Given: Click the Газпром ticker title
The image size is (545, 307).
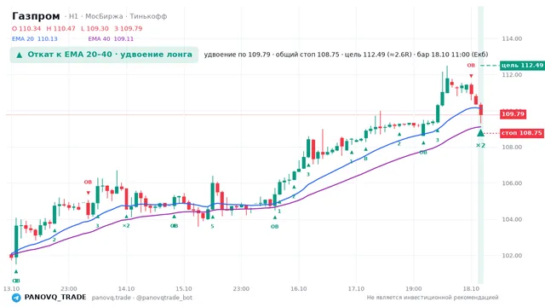Looking at the screenshot, I should pos(36,16).
